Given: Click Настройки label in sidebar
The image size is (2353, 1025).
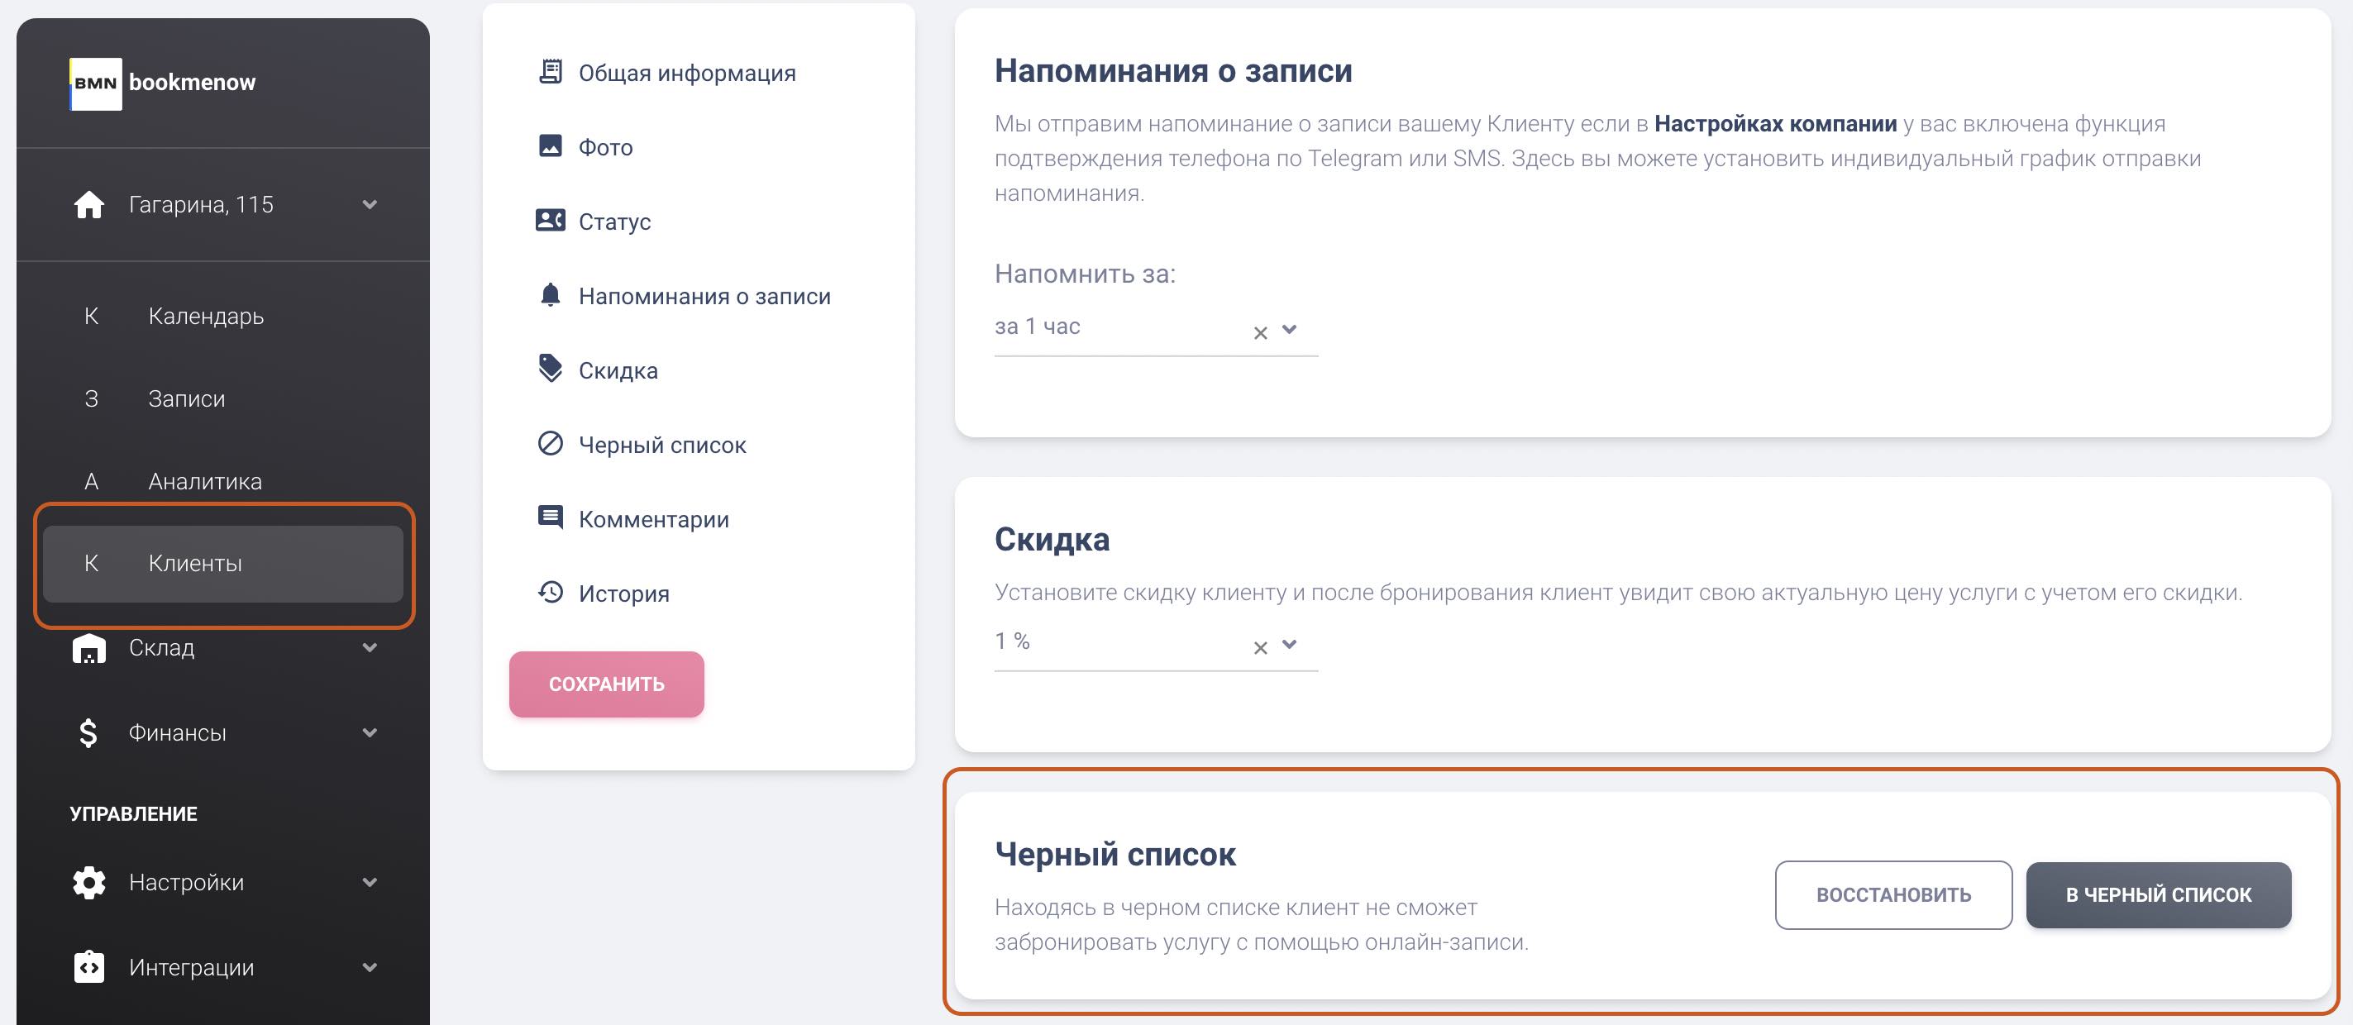Looking at the screenshot, I should tap(186, 883).
